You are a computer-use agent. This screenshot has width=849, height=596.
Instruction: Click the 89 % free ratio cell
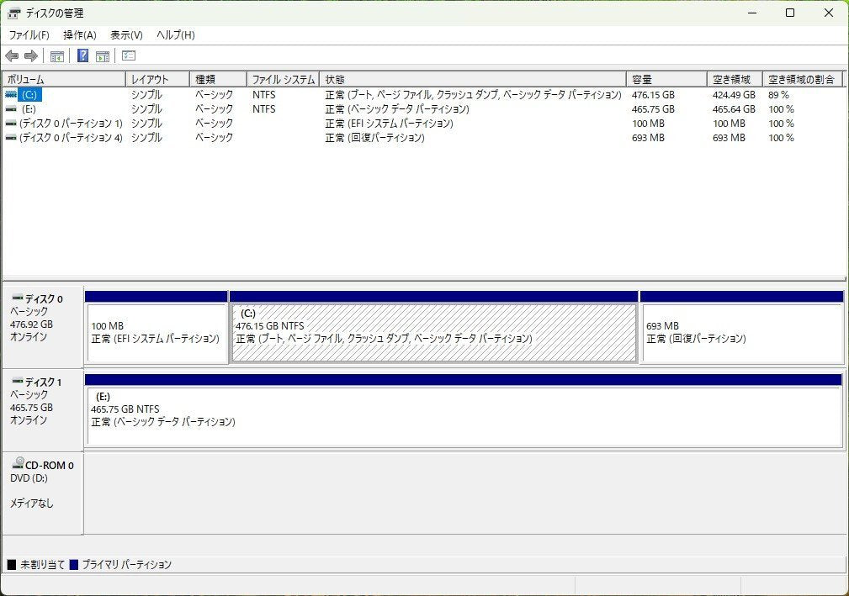pos(778,95)
